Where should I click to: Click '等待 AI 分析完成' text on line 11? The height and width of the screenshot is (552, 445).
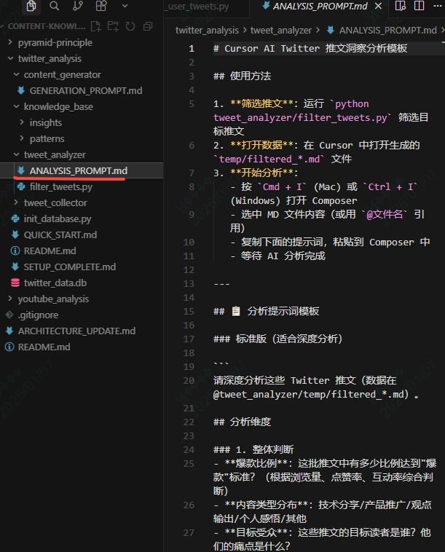click(x=283, y=256)
